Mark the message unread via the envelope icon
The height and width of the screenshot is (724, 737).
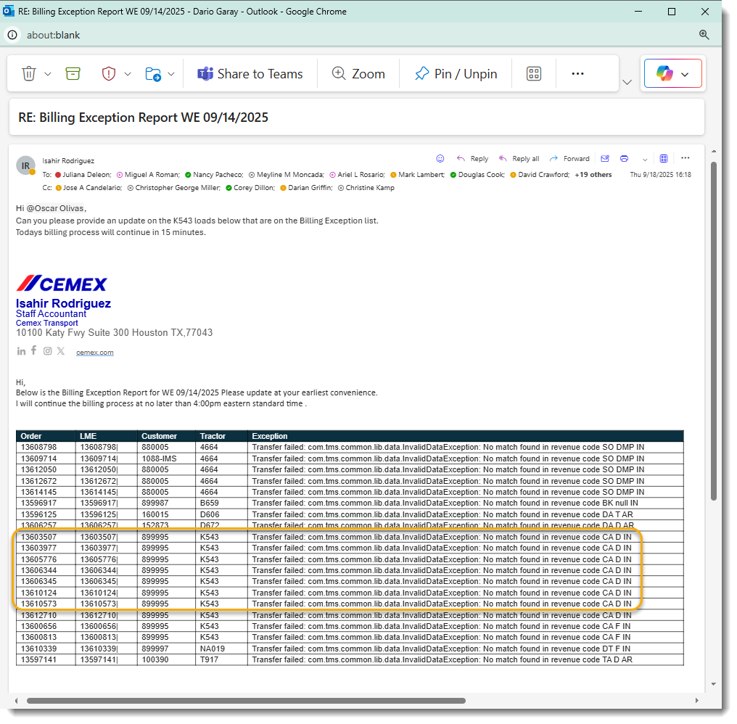(605, 158)
